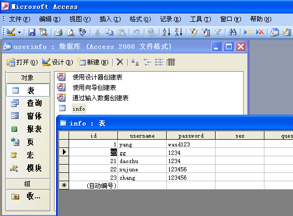Click the wasd123 password cell

click(x=191, y=144)
